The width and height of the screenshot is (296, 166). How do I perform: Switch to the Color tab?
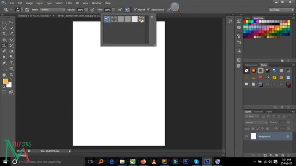247,18
